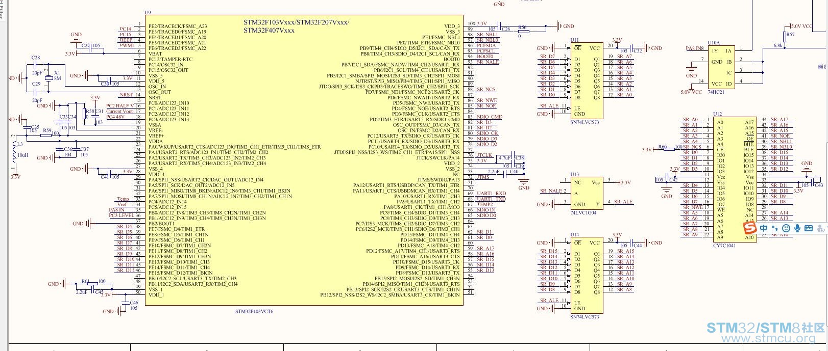Select capacitor C26 designator
828x351 pixels.
point(506,30)
